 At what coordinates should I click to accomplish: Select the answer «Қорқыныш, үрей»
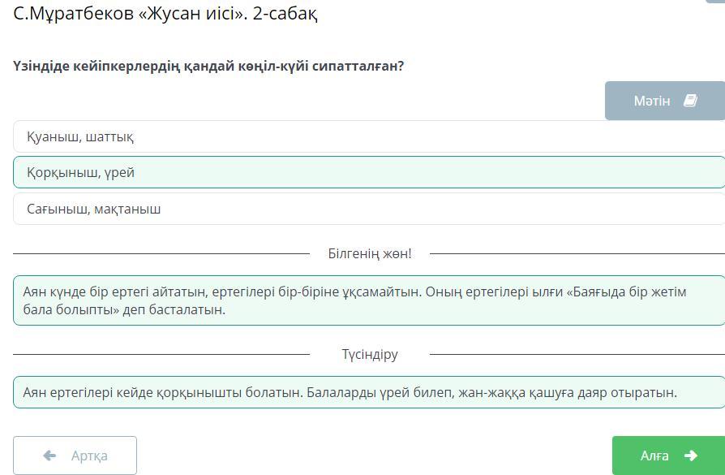point(369,172)
